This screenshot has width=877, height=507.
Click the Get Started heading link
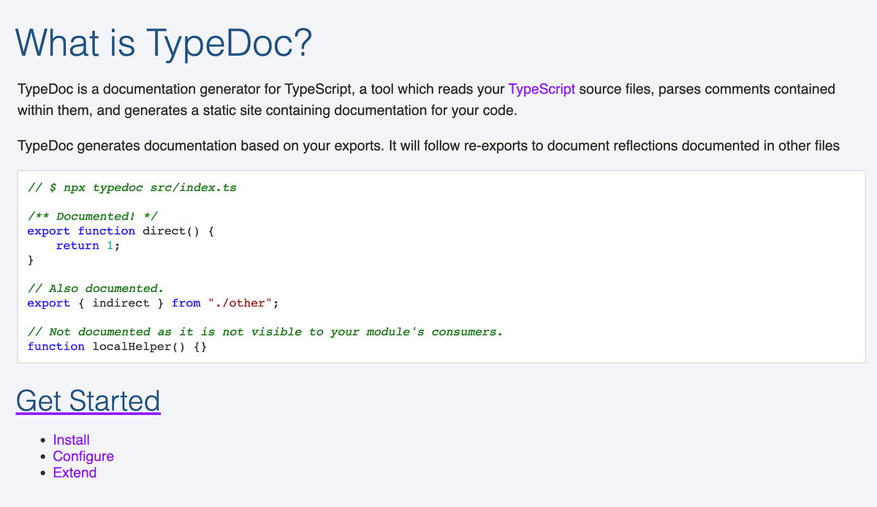[x=88, y=401]
